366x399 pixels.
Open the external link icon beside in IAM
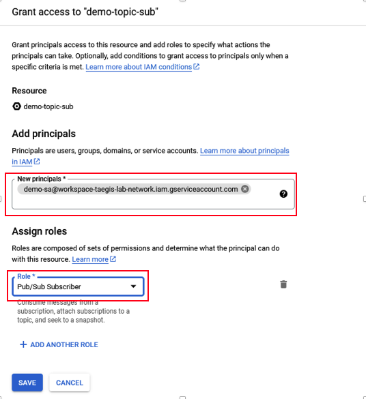coord(37,162)
